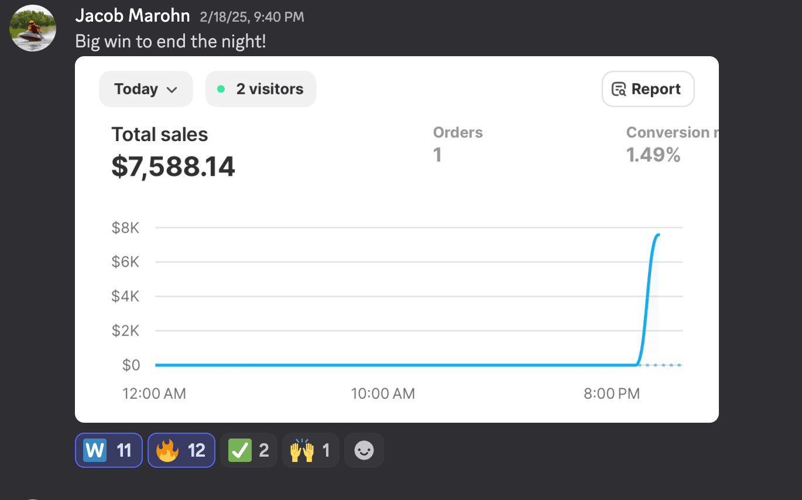Screen dimensions: 802x500
Task: Toggle the green checkmark reaction
Action: coord(249,450)
